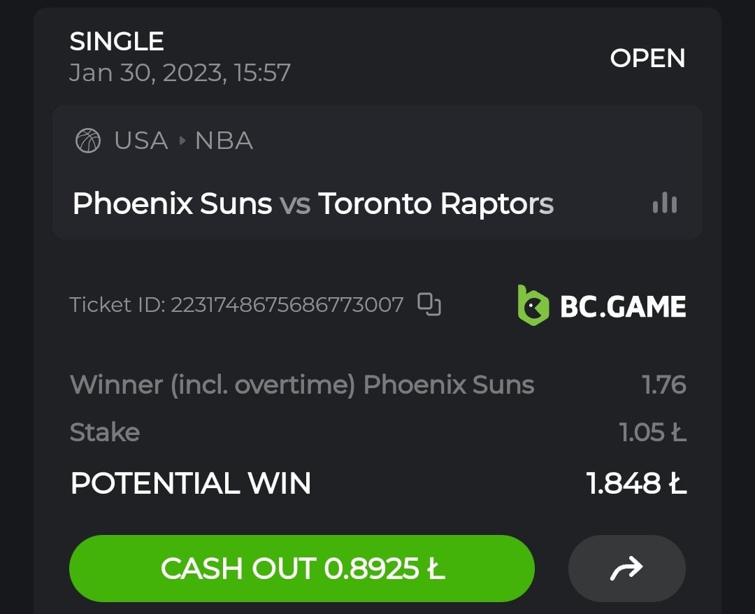Click the Jan 30, 2023 timestamp
Screen dimensions: 755x614
(x=180, y=73)
